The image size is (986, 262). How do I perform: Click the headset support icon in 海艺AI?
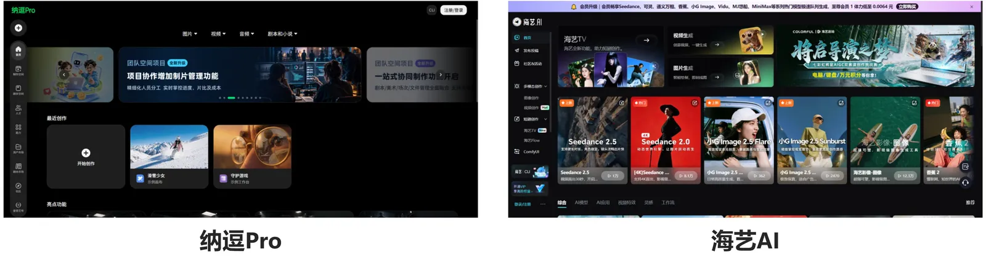[x=966, y=183]
